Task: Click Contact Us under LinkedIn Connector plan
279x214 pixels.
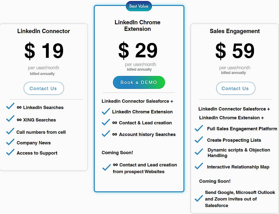Action: point(44,88)
